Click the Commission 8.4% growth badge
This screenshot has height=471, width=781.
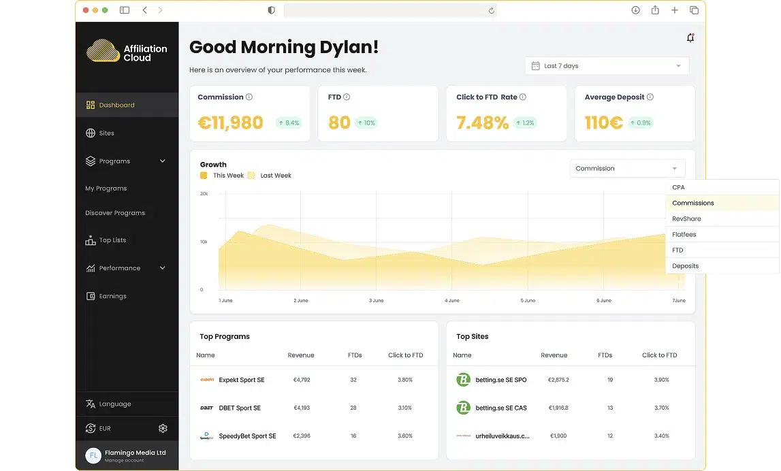pyautogui.click(x=289, y=123)
